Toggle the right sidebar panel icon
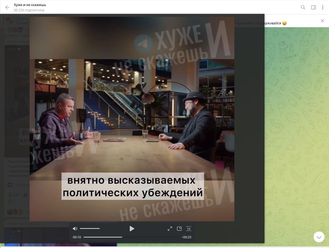329x248 pixels. 313,7
